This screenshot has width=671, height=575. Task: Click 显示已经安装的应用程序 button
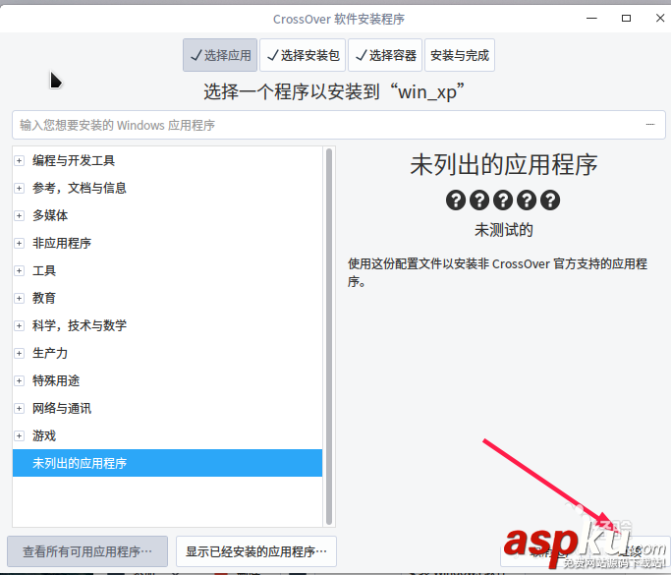click(256, 551)
